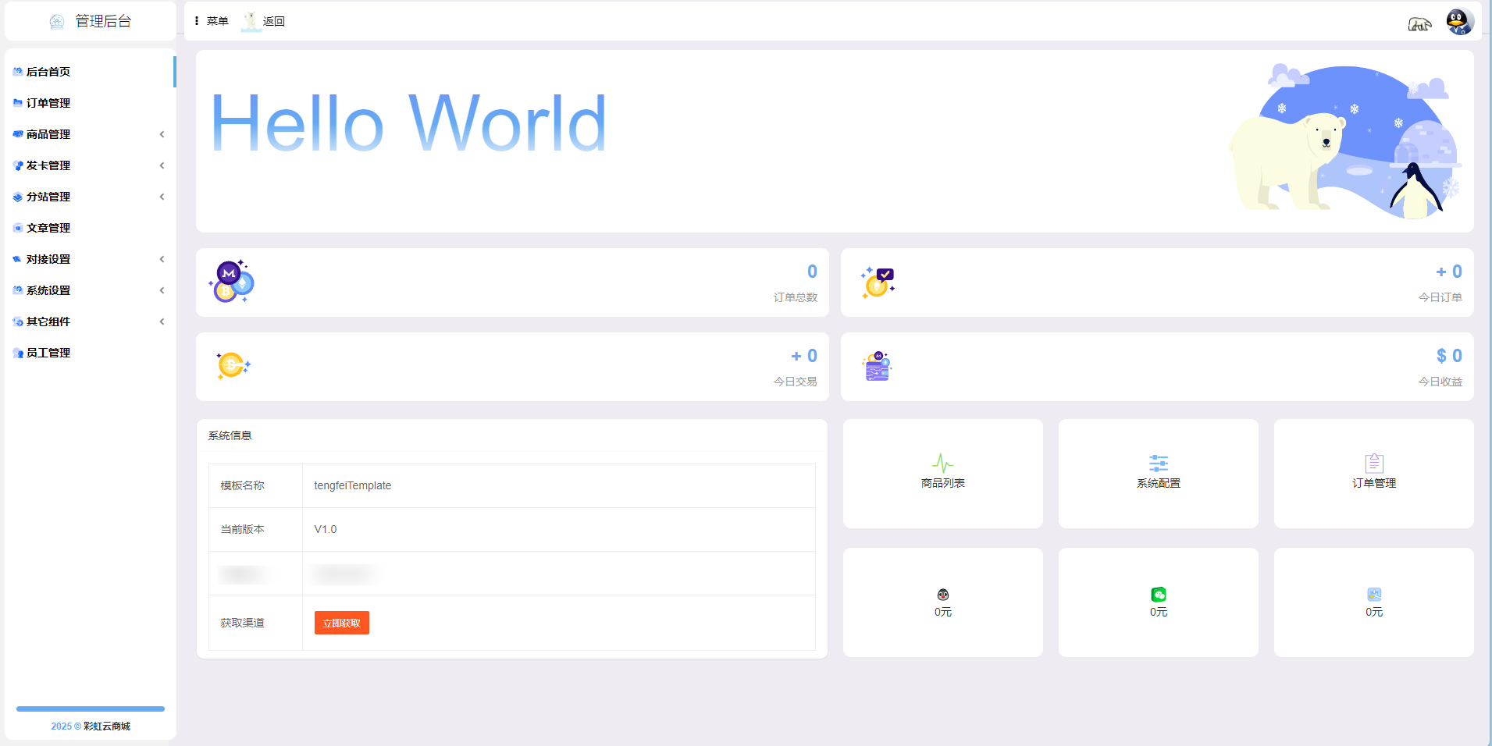
Task: Open 系统配置 shortcut with sliders icon
Action: point(1158,473)
